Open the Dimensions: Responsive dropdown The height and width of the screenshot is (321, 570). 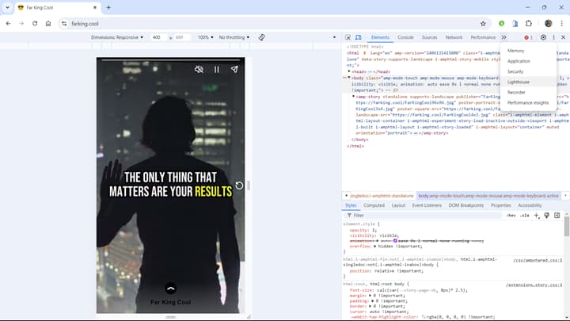pyautogui.click(x=117, y=37)
